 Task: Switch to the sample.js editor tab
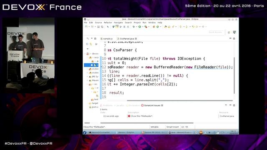(107, 39)
